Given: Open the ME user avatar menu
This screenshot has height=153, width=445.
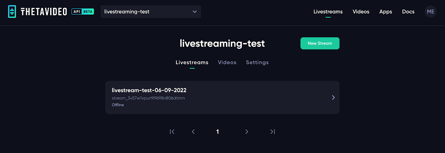Looking at the screenshot, I should click(430, 12).
